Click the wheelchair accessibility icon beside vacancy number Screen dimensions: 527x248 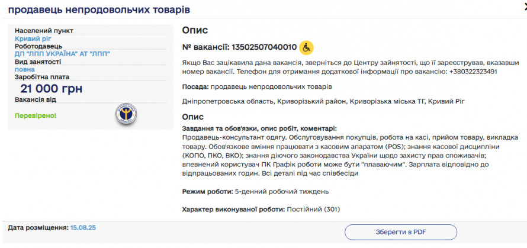pos(306,47)
